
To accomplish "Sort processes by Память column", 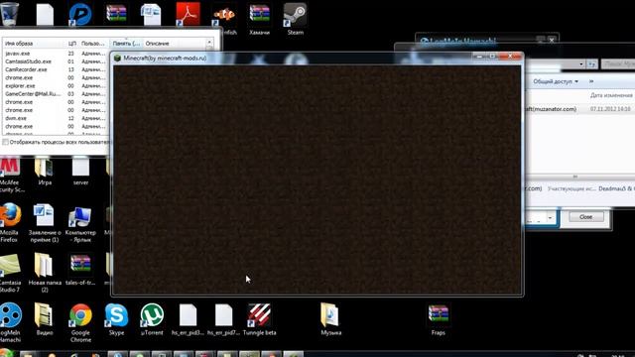I will pos(126,44).
